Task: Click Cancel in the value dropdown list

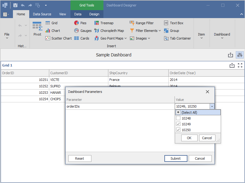Action: point(207,138)
